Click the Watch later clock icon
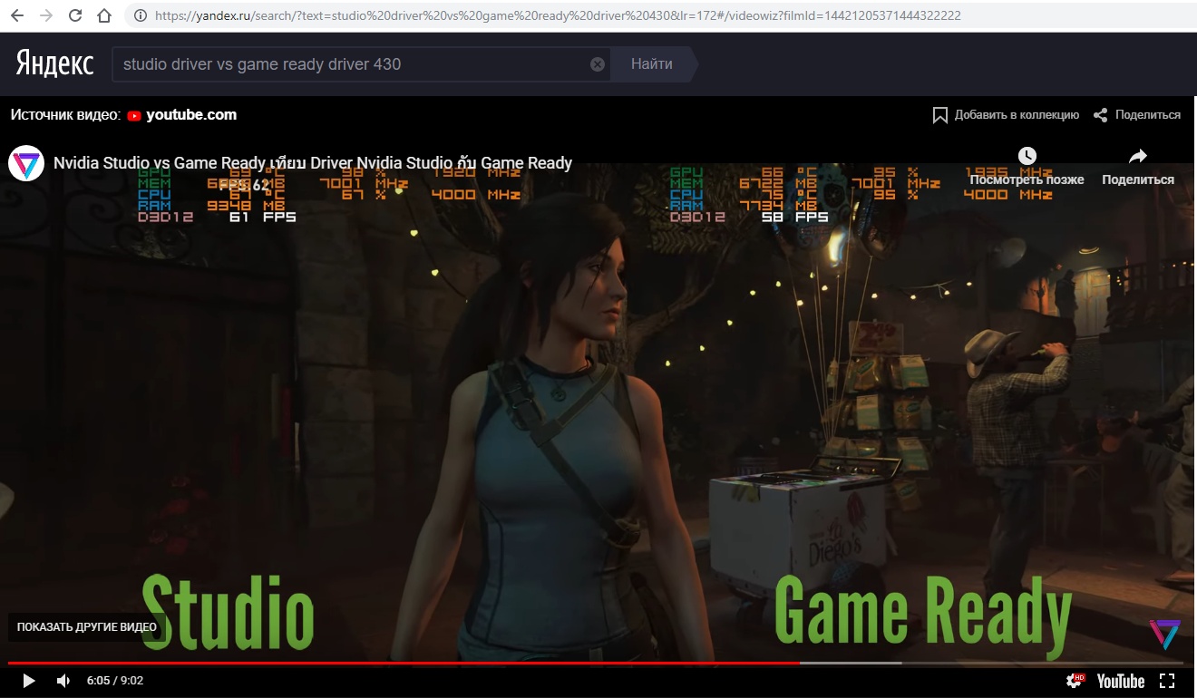 pyautogui.click(x=1027, y=156)
